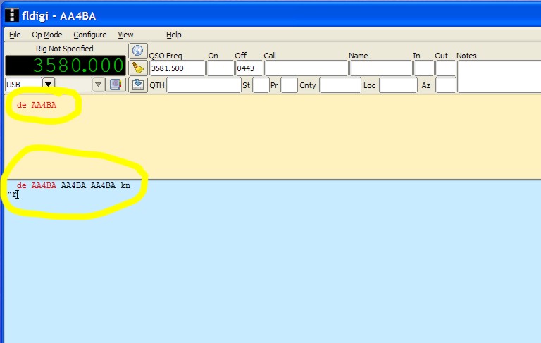The width and height of the screenshot is (541, 343).
Task: Open the QRZ web lookup globe icon
Action: coord(137,51)
